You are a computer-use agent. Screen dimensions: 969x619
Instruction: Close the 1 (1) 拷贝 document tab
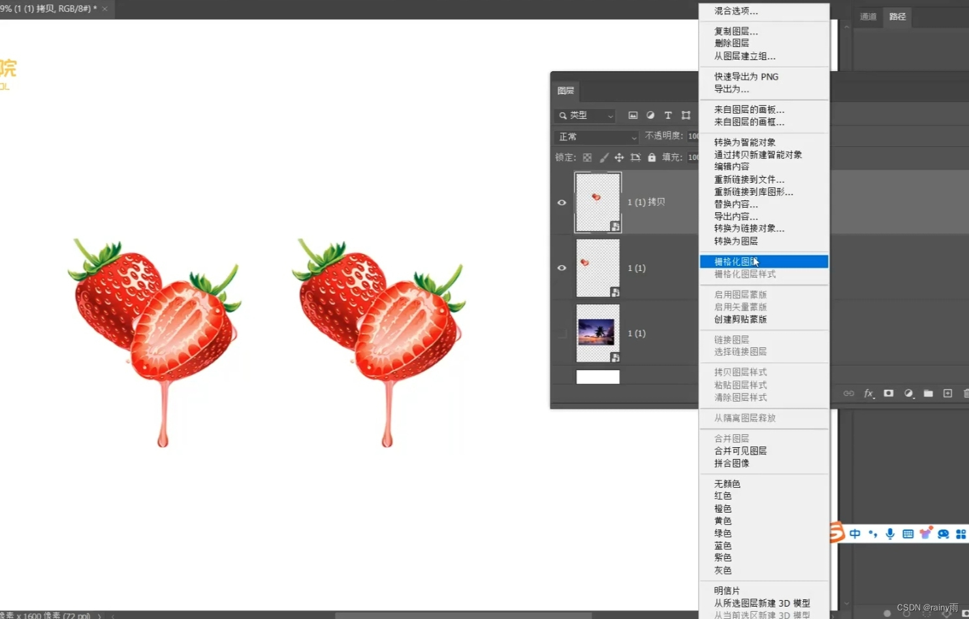point(104,8)
